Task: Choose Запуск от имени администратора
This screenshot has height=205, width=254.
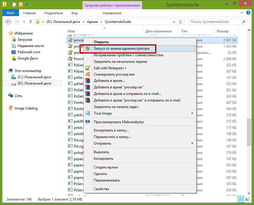Action: (140, 48)
